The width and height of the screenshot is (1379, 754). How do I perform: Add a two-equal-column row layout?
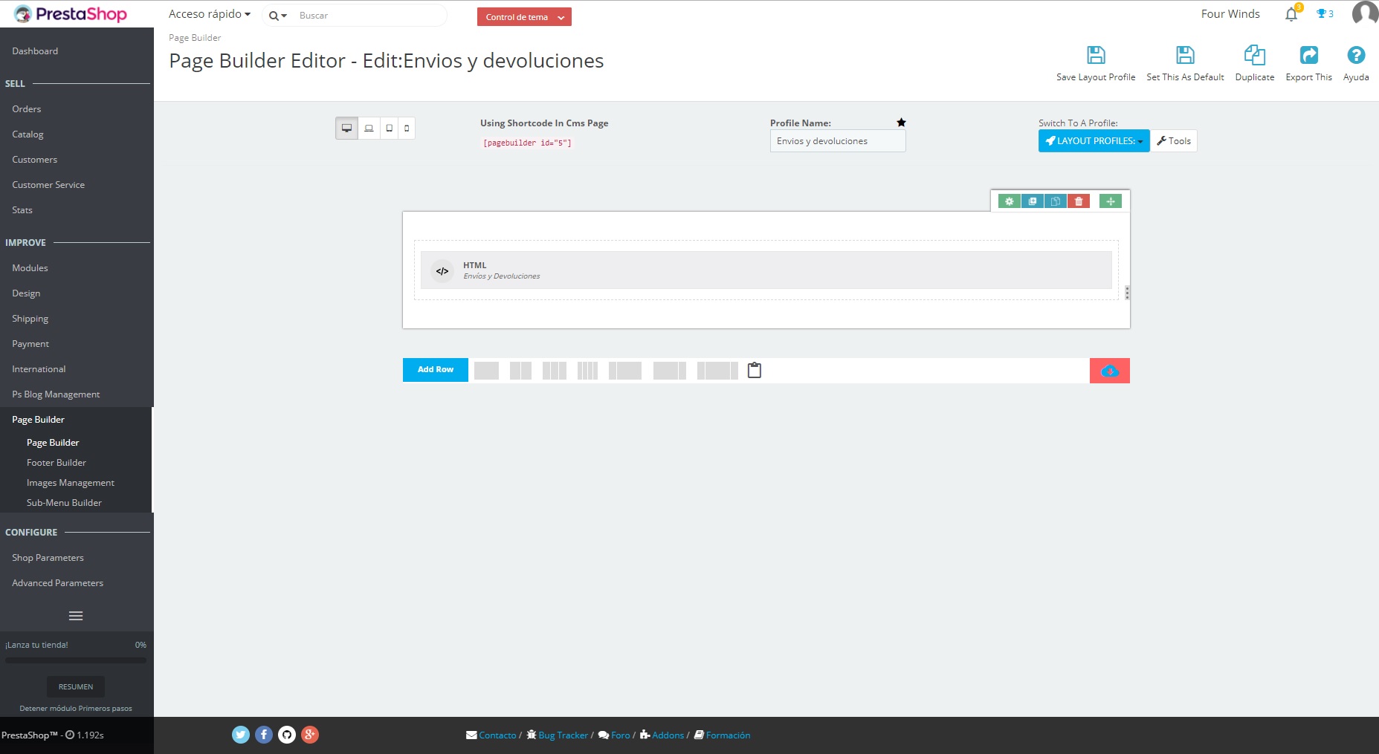tap(520, 371)
